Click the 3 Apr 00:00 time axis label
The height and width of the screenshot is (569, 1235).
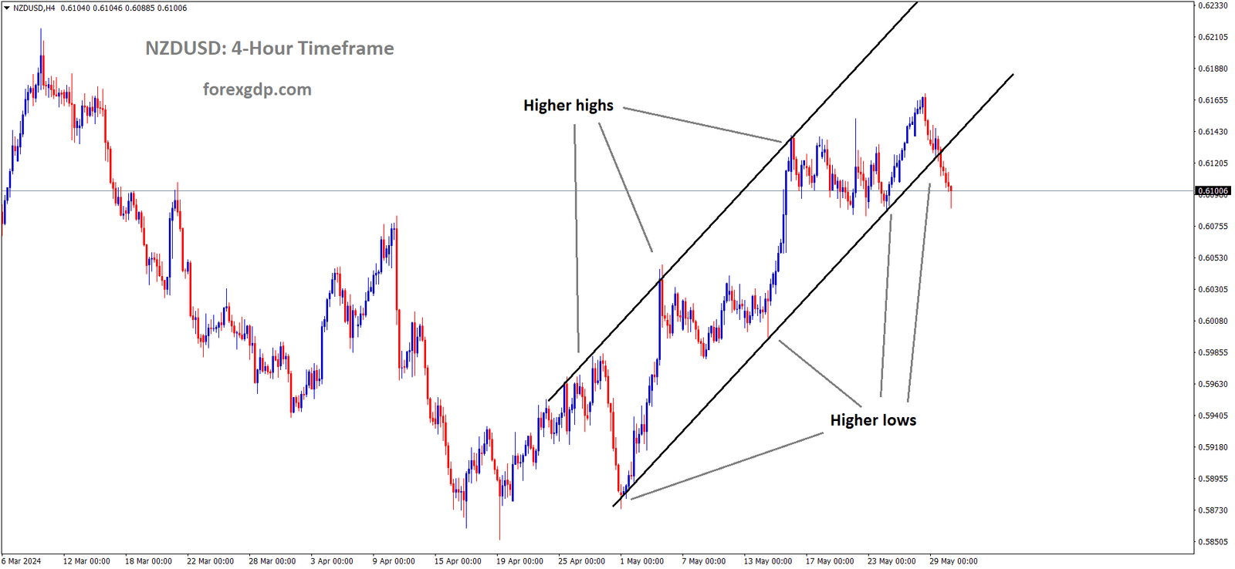332,561
